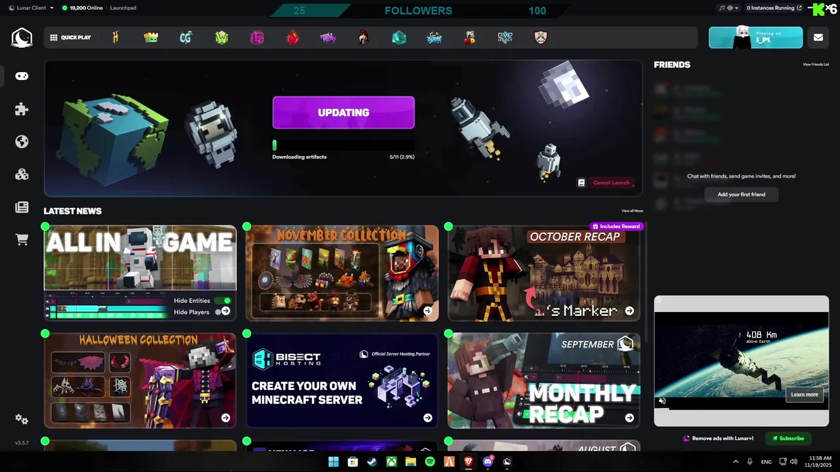The width and height of the screenshot is (840, 472).
Task: Open the Quick Play grid menu
Action: [x=70, y=37]
